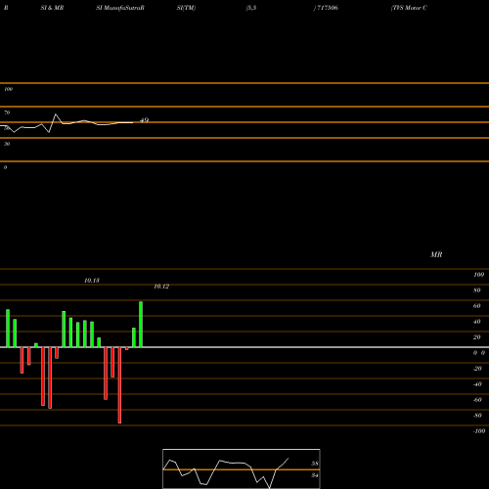The image size is (489, 489).
Task: Click the '58' label in mini chart
Action: (315, 464)
